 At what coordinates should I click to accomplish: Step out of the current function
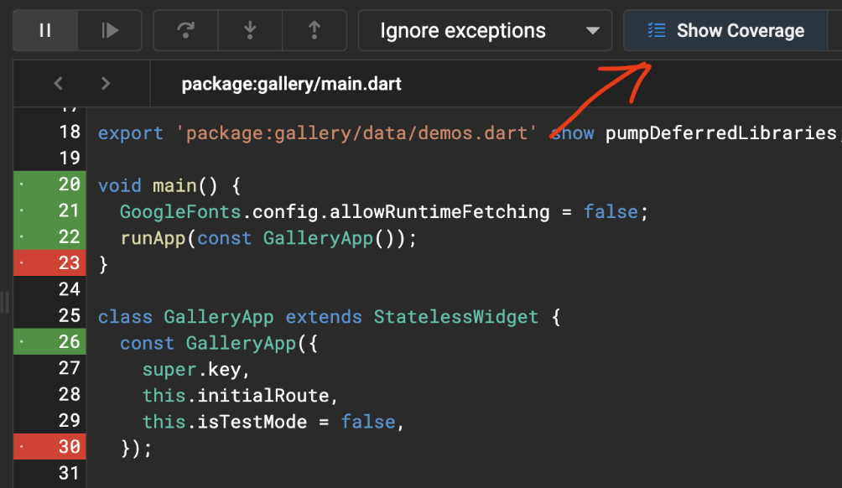[314, 30]
